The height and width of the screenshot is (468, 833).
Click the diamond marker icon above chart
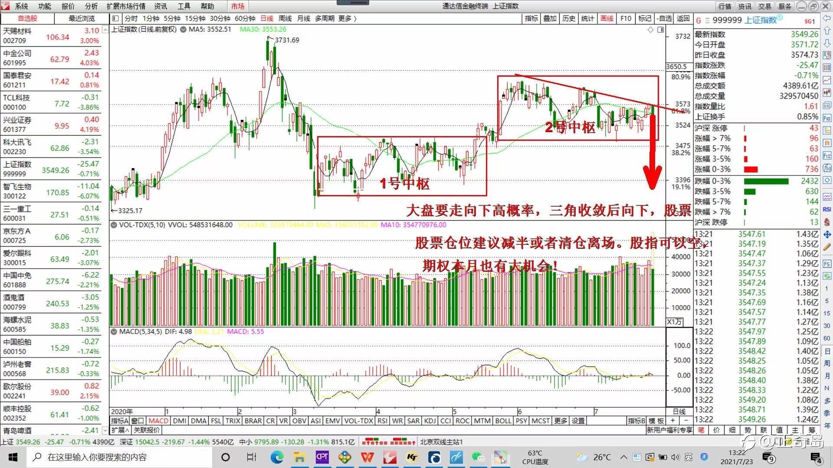pyautogui.click(x=650, y=29)
